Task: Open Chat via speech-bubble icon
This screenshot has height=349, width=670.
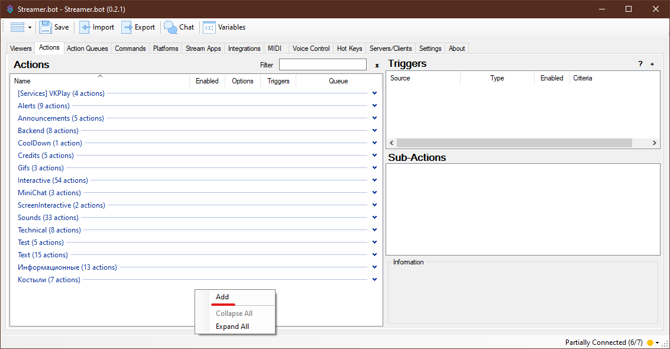Action: click(170, 27)
